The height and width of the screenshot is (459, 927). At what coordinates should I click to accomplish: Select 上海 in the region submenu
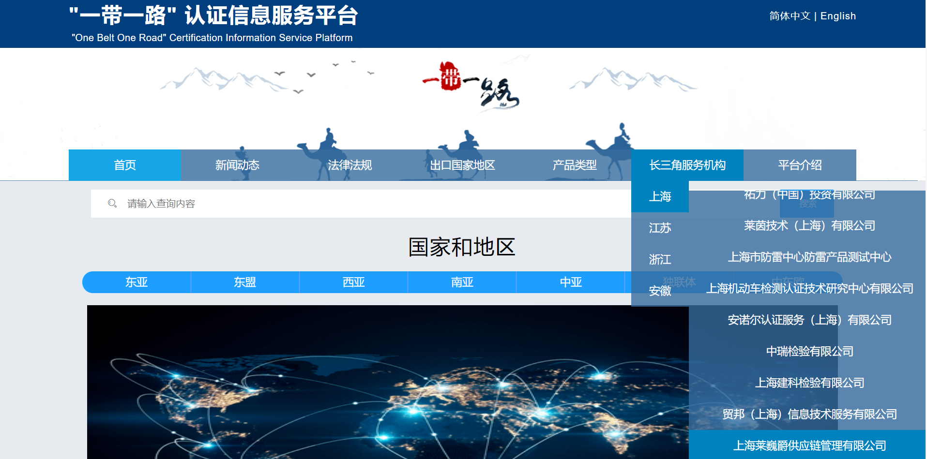pyautogui.click(x=660, y=196)
